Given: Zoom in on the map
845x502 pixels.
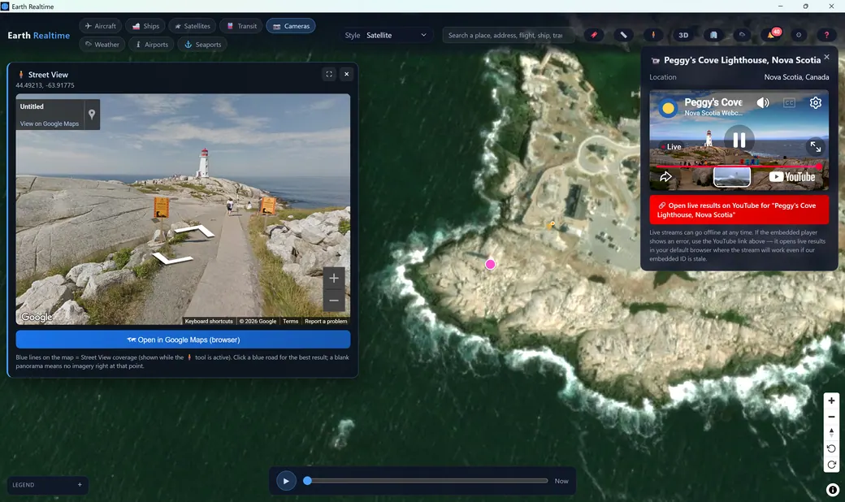Looking at the screenshot, I should click(x=831, y=400).
